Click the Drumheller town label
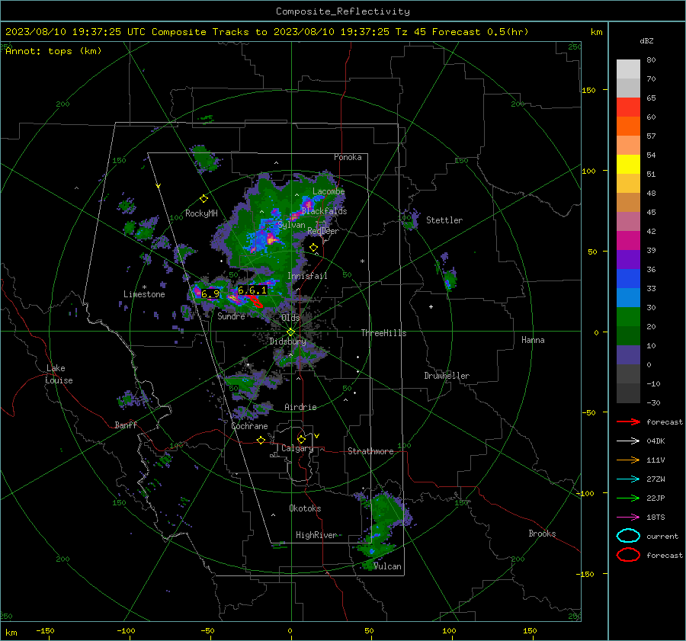The image size is (686, 641). 447,376
